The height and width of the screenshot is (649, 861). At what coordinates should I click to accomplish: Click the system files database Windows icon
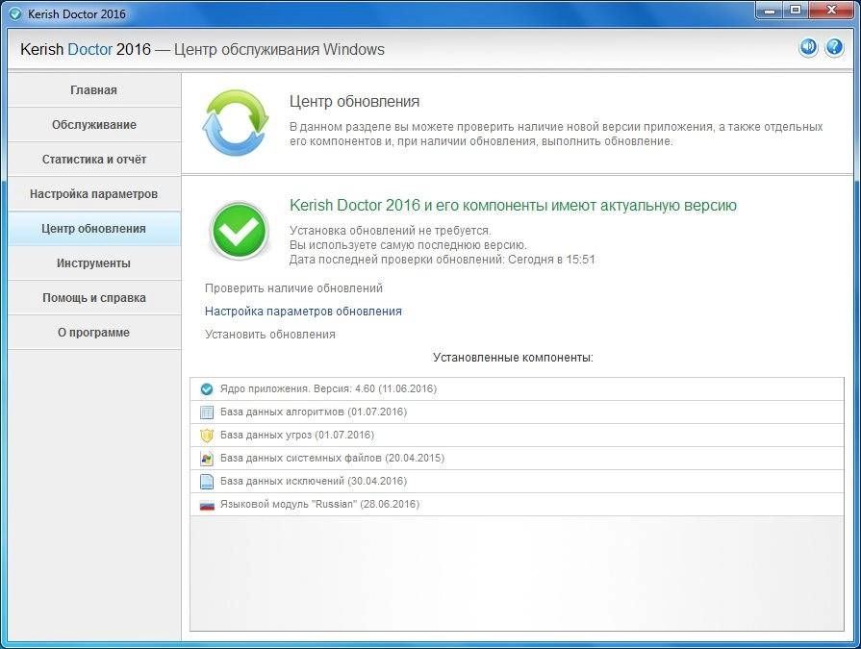tap(207, 458)
